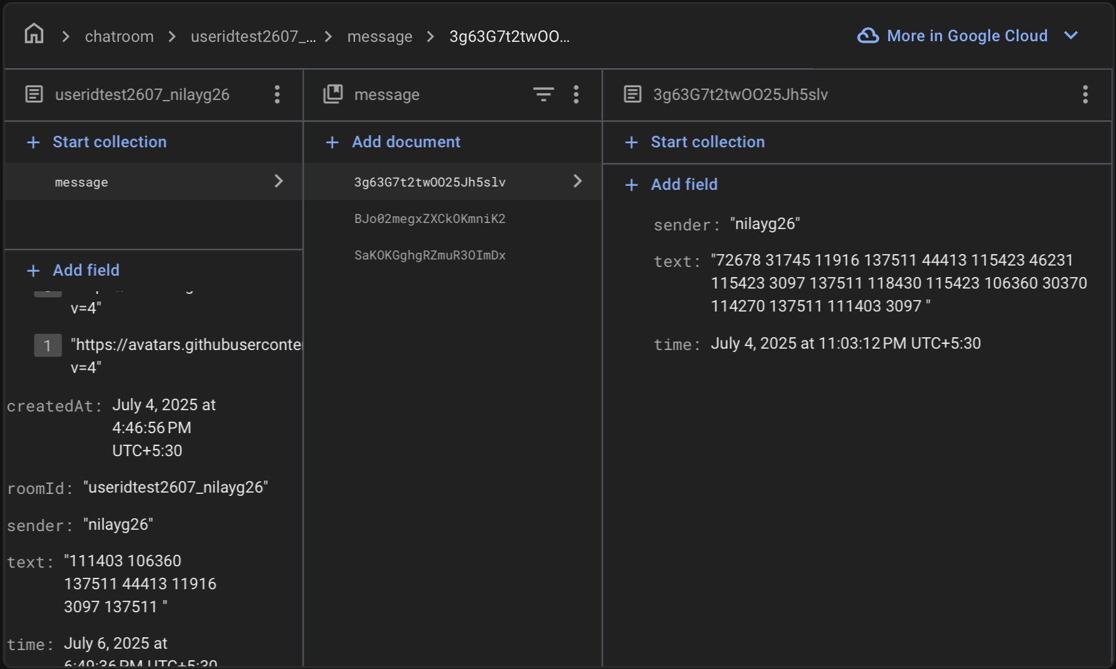
Task: Click plus icon beside Add document
Action: click(x=332, y=142)
